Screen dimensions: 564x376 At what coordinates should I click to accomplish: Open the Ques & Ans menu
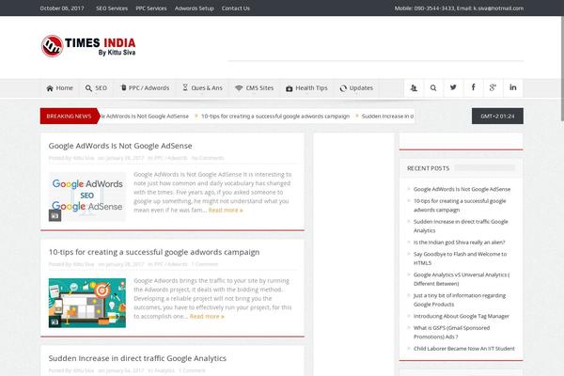202,88
